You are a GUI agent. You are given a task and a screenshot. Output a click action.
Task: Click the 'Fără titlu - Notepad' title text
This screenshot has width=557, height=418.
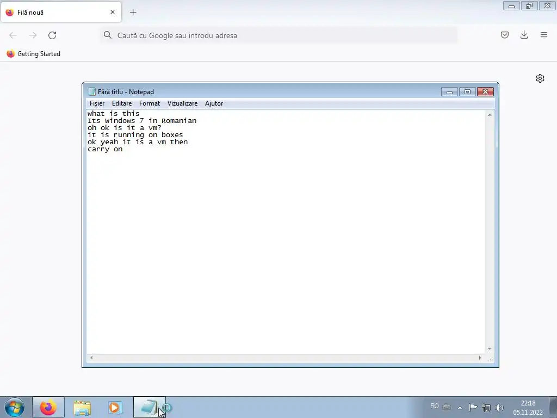pos(126,91)
